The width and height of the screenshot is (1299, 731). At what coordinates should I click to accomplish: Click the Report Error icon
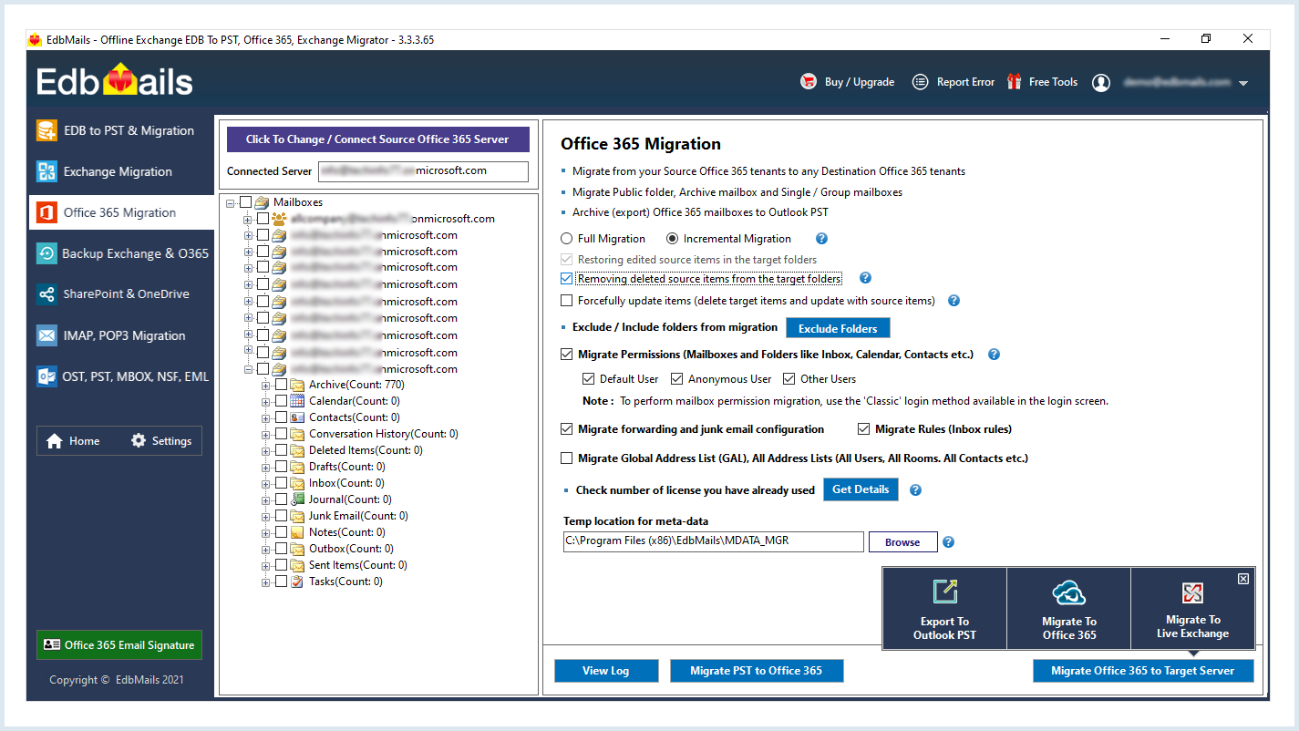pos(921,82)
